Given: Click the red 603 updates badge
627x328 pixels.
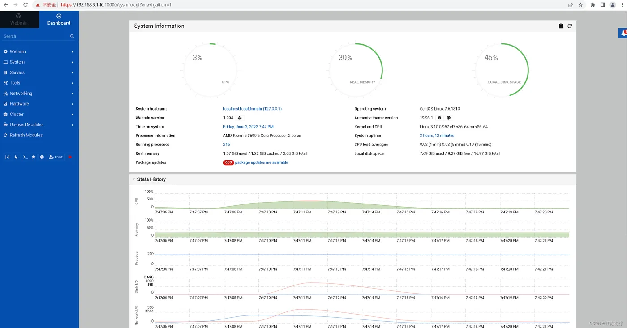Looking at the screenshot, I should click(228, 162).
